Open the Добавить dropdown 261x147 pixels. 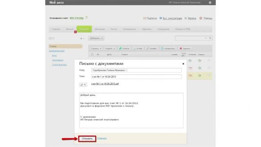[96, 38]
